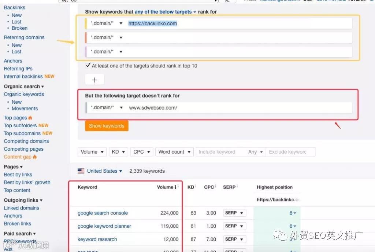375x252 pixels.
Task: Click the Show keywords button
Action: tap(107, 126)
